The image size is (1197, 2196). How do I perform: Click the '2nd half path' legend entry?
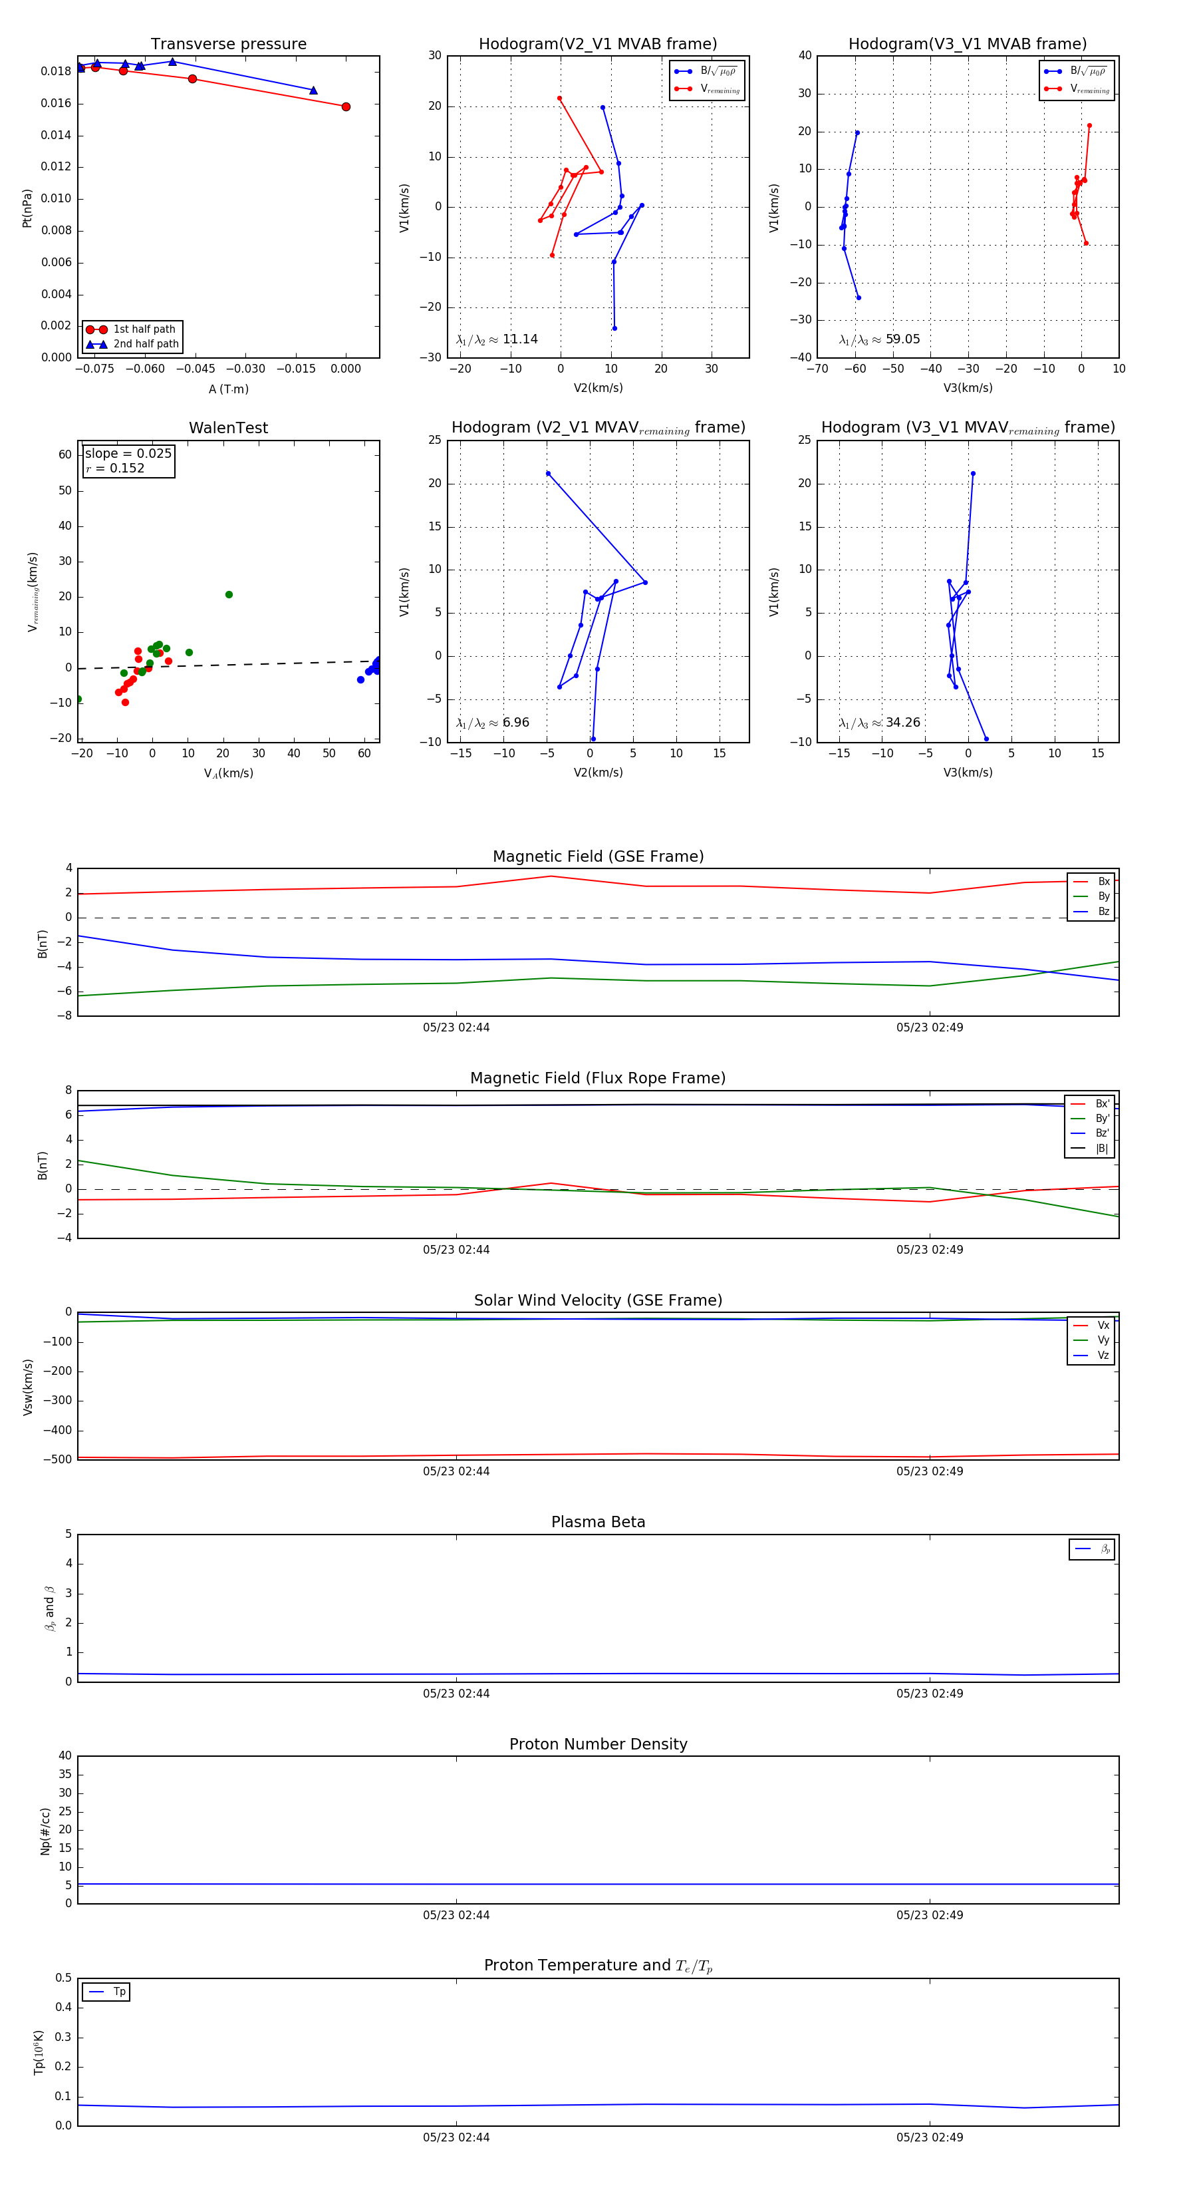(x=133, y=345)
